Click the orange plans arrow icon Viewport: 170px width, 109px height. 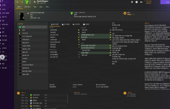point(125,93)
